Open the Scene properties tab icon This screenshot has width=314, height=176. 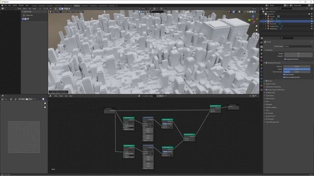(x=262, y=57)
